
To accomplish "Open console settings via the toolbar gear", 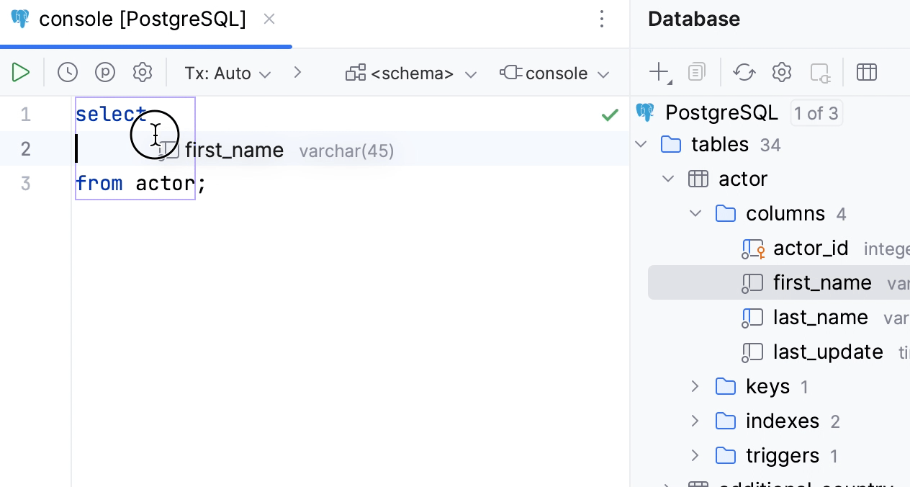I will [x=143, y=72].
